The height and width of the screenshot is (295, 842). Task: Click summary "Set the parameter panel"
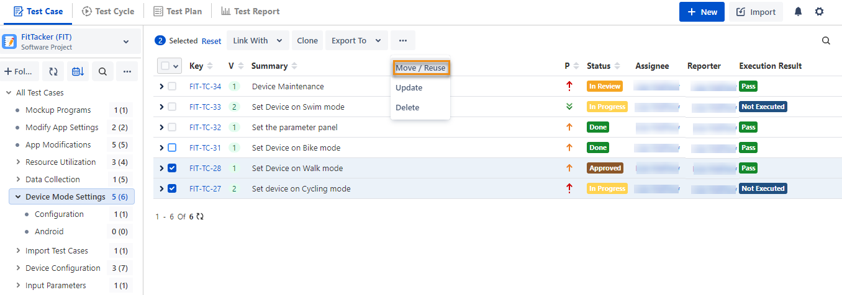tap(294, 127)
